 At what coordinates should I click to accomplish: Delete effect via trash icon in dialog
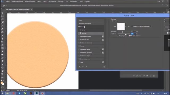coord(104,67)
